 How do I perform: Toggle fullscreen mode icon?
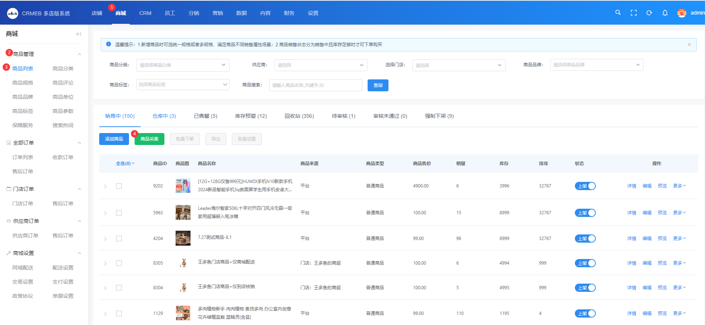tap(633, 13)
